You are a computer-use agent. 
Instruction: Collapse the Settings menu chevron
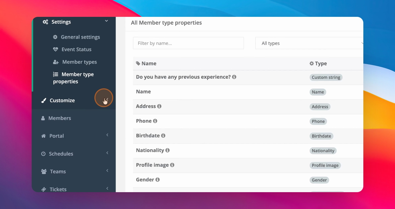[x=107, y=21]
